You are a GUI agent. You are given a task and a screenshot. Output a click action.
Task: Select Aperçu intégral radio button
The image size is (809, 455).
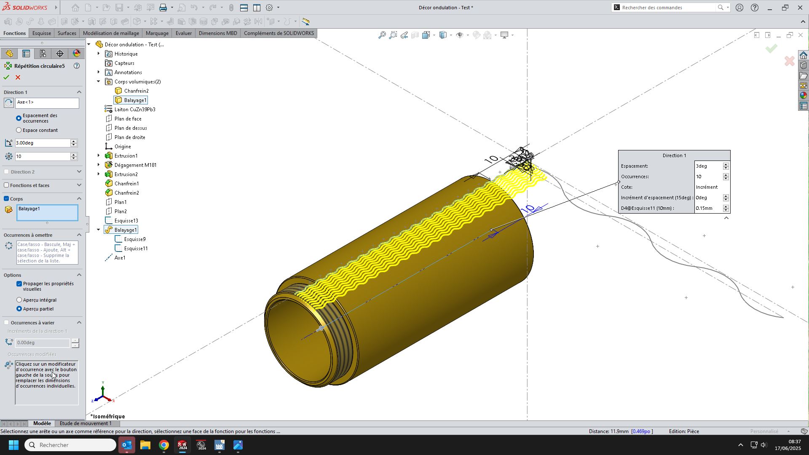(x=19, y=300)
